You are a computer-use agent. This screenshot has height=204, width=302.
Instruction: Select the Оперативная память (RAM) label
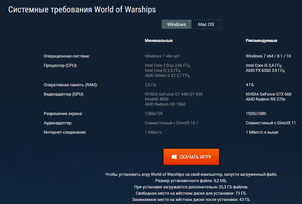coord(71,85)
